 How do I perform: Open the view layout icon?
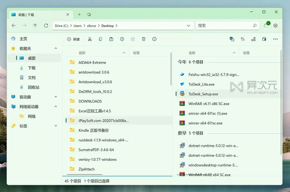pos(253,39)
